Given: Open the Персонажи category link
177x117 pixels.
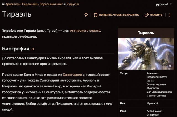Looking at the screenshot, I should [30, 4].
